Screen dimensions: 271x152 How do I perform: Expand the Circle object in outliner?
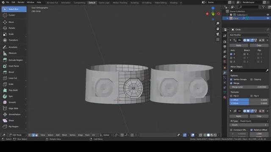pyautogui.click(x=227, y=19)
